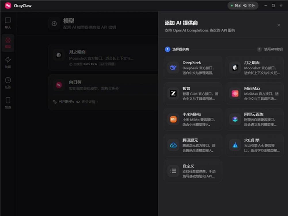The image size is (288, 216).
Task: Click the info icon before 主模型 Kimi K2.6
Action: [x=71, y=64]
